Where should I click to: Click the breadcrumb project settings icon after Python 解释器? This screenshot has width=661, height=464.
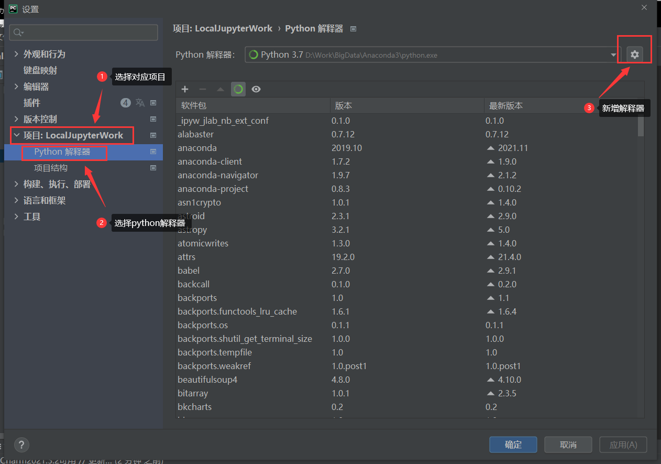coord(353,29)
